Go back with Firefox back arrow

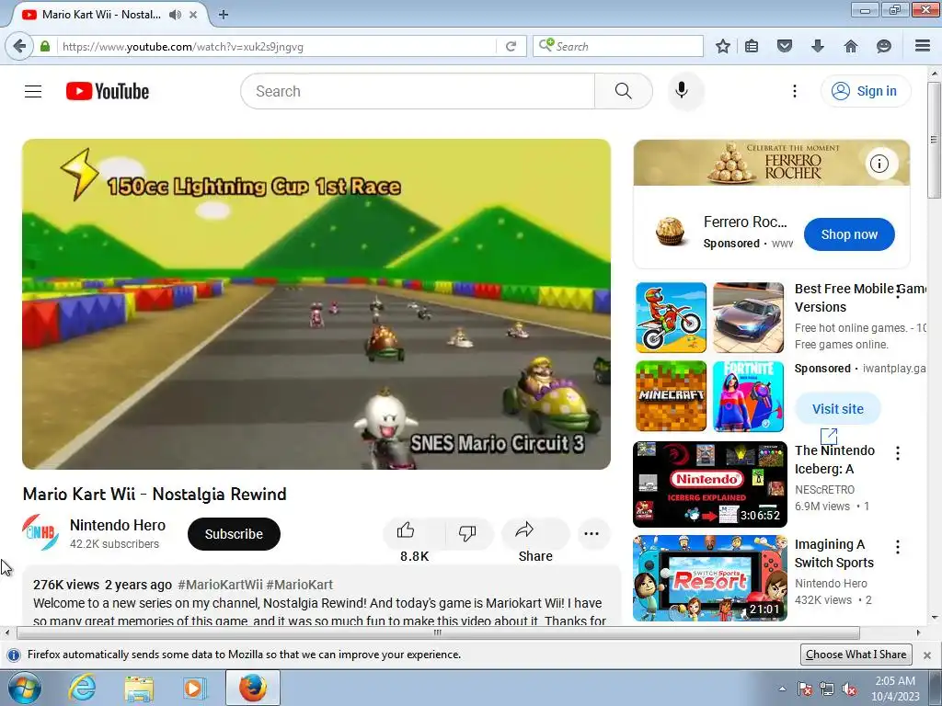click(x=20, y=46)
